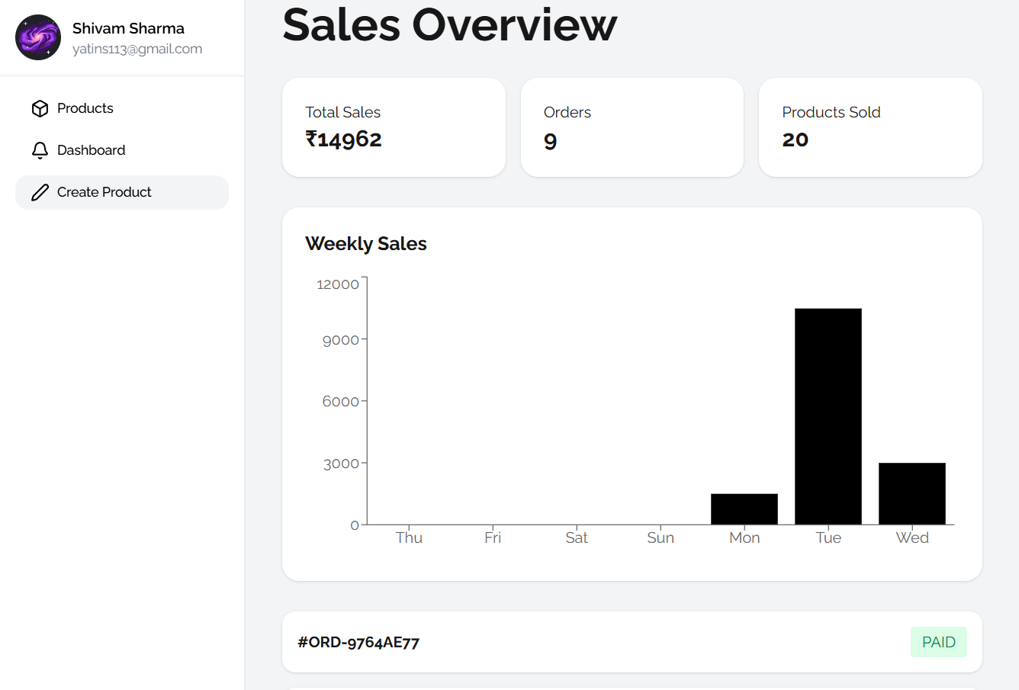Image resolution: width=1019 pixels, height=690 pixels.
Task: Select Create Product in sidebar
Action: [104, 192]
